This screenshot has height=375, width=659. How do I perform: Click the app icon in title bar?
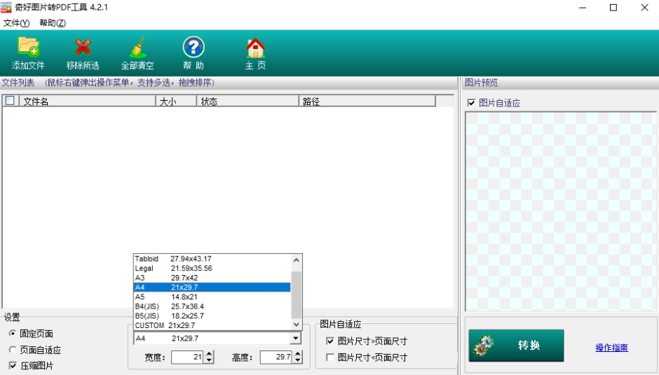[x=8, y=8]
